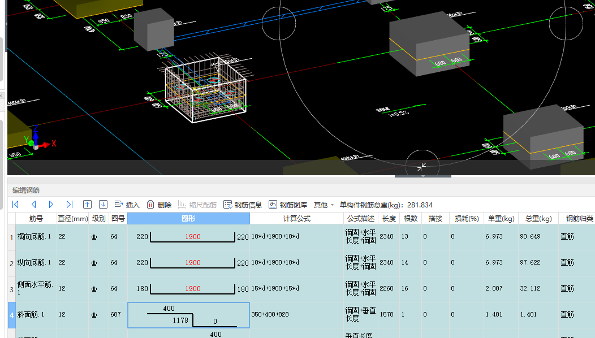Click shape diagram in 横向底筋.1 row

point(188,237)
